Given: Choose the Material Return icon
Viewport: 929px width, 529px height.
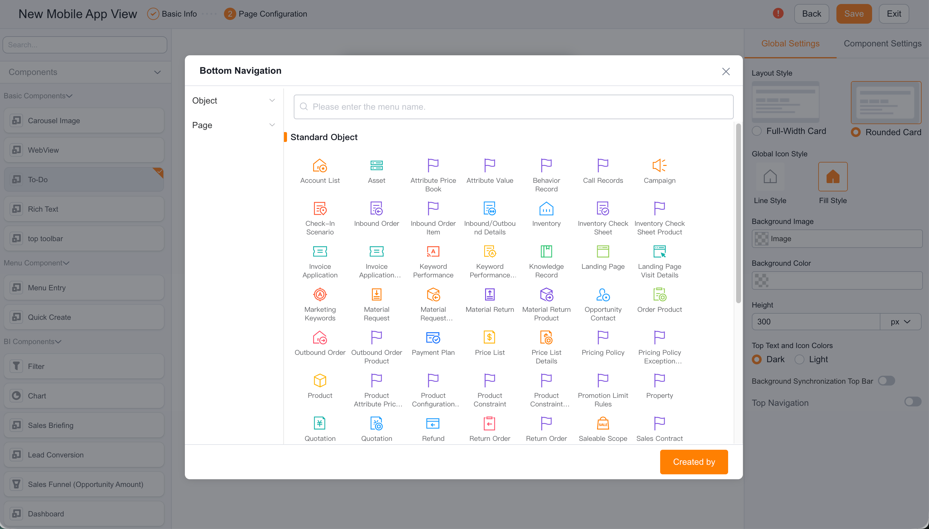Looking at the screenshot, I should point(490,294).
